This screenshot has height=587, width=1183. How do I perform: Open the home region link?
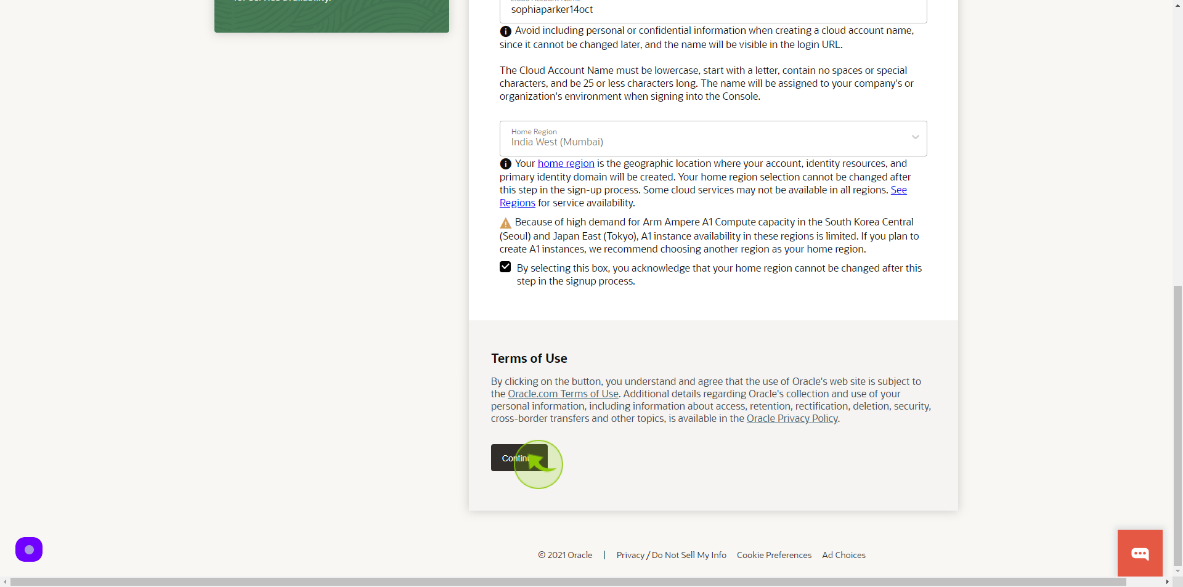[566, 163]
